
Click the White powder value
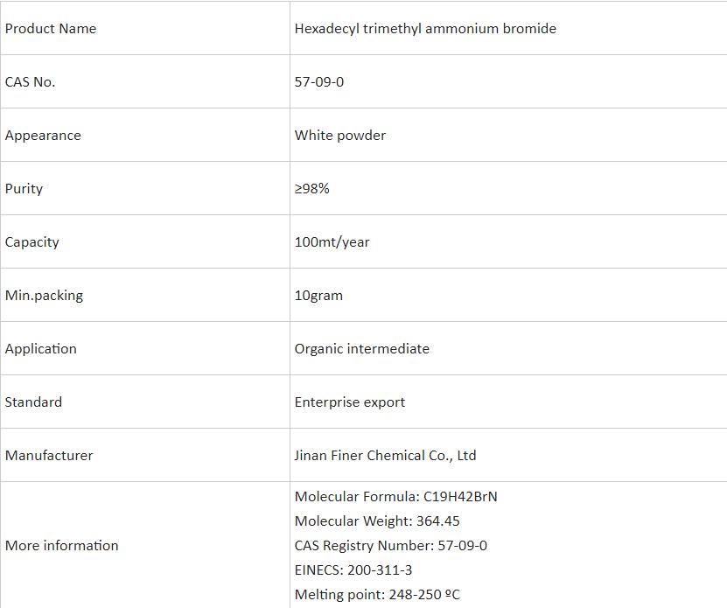point(340,135)
